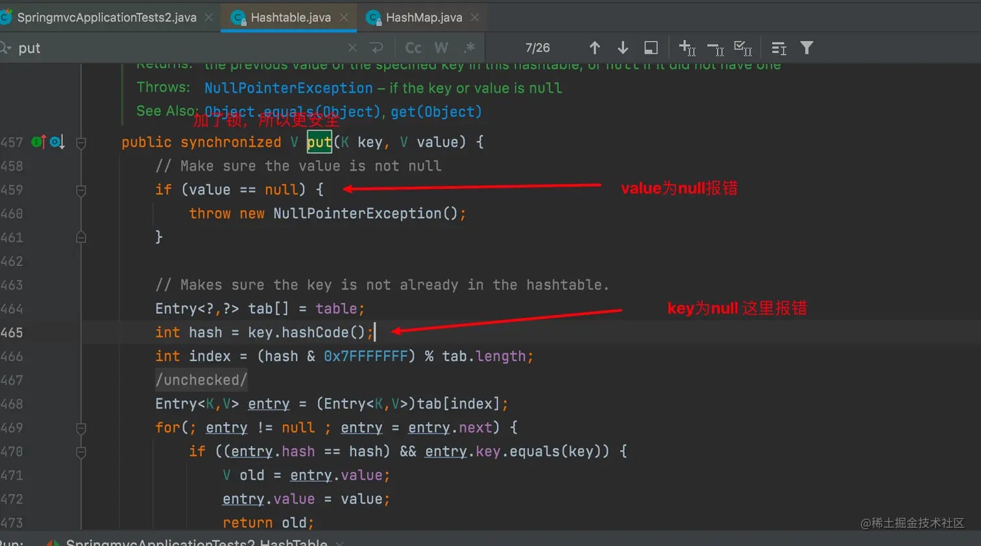Toggle Words (W) search option

click(x=441, y=48)
